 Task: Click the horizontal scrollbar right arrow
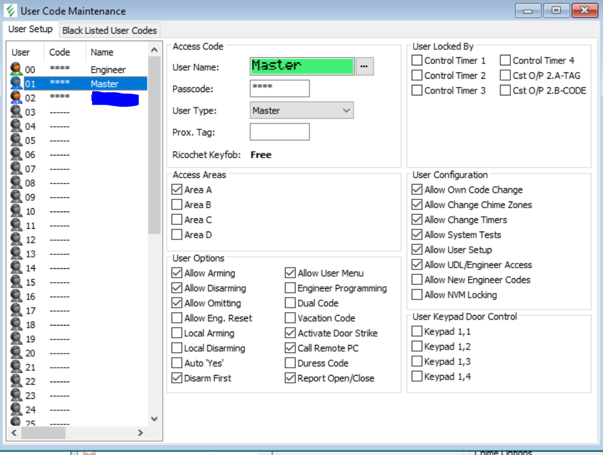(140, 433)
